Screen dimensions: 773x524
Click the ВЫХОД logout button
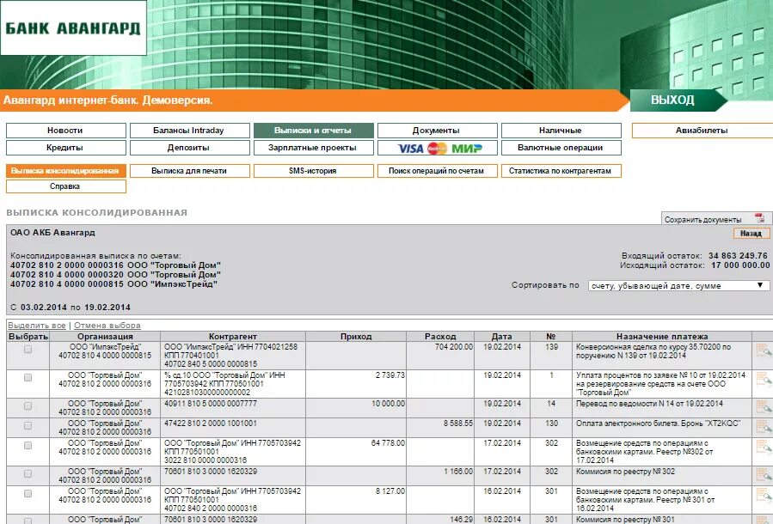click(x=678, y=101)
